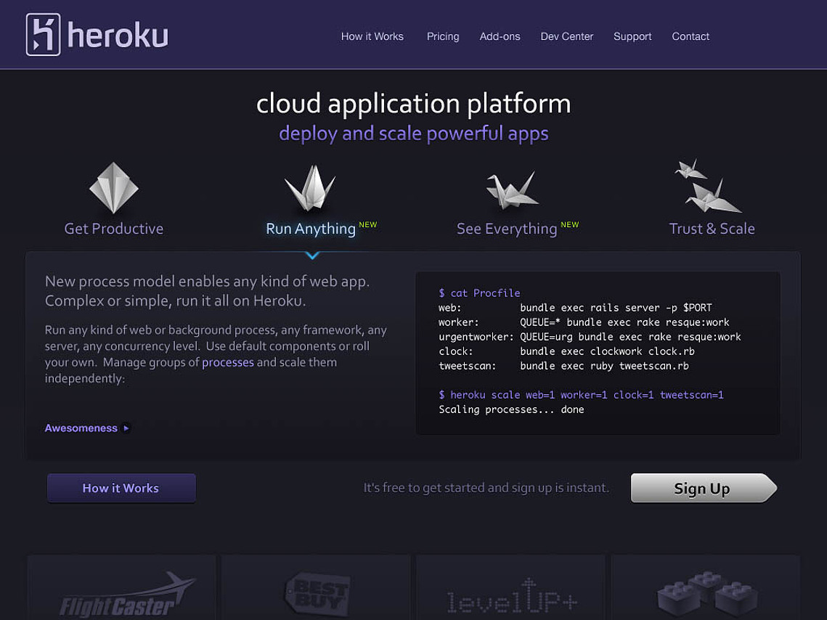Viewport: 827px width, 620px height.
Task: Click the 'urgentworker:' Procfile row
Action: click(590, 337)
